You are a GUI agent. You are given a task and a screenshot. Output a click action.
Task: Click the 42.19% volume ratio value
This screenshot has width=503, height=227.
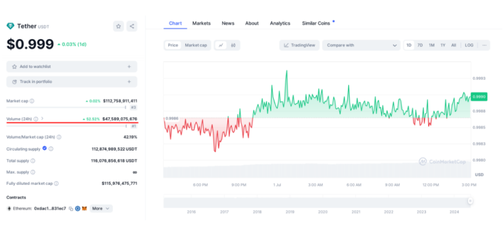coord(130,137)
